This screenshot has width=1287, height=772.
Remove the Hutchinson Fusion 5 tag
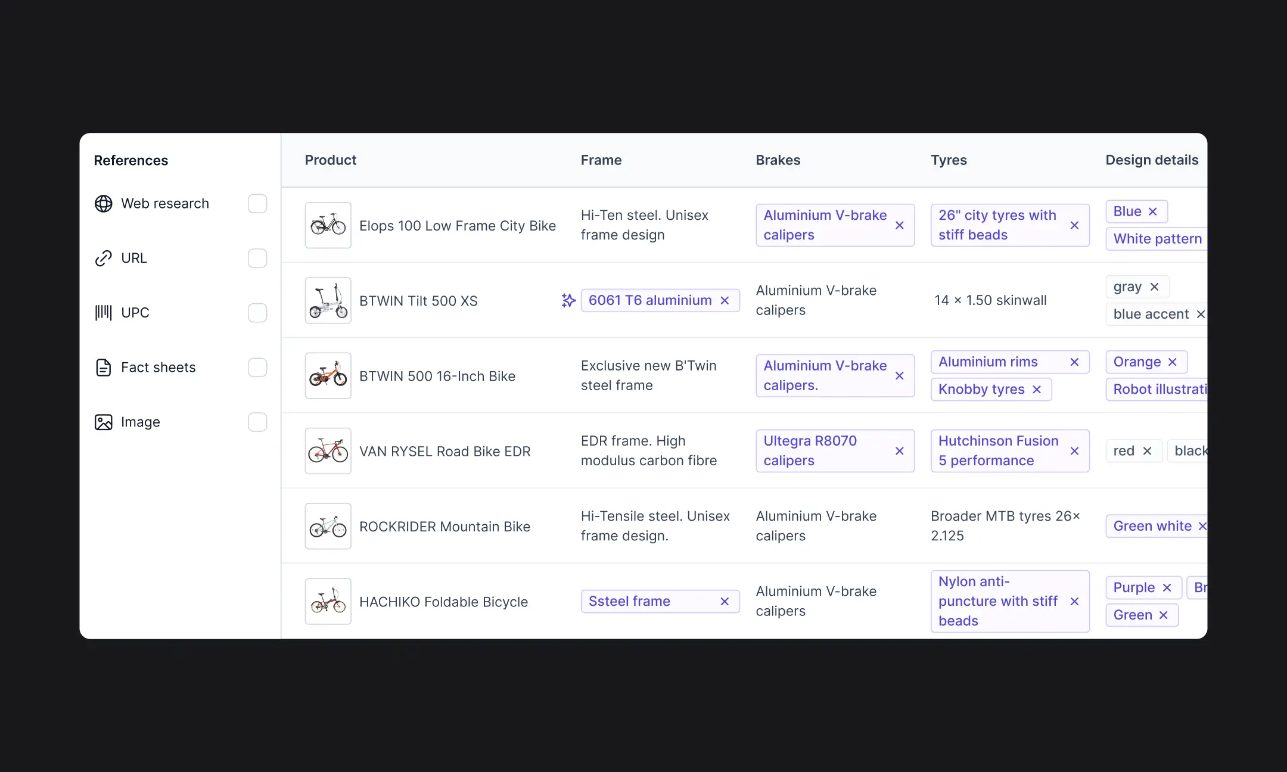1074,451
